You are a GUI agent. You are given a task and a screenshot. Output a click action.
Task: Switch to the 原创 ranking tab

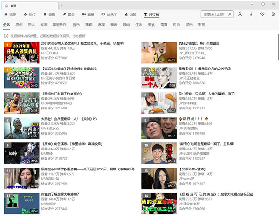point(19,24)
